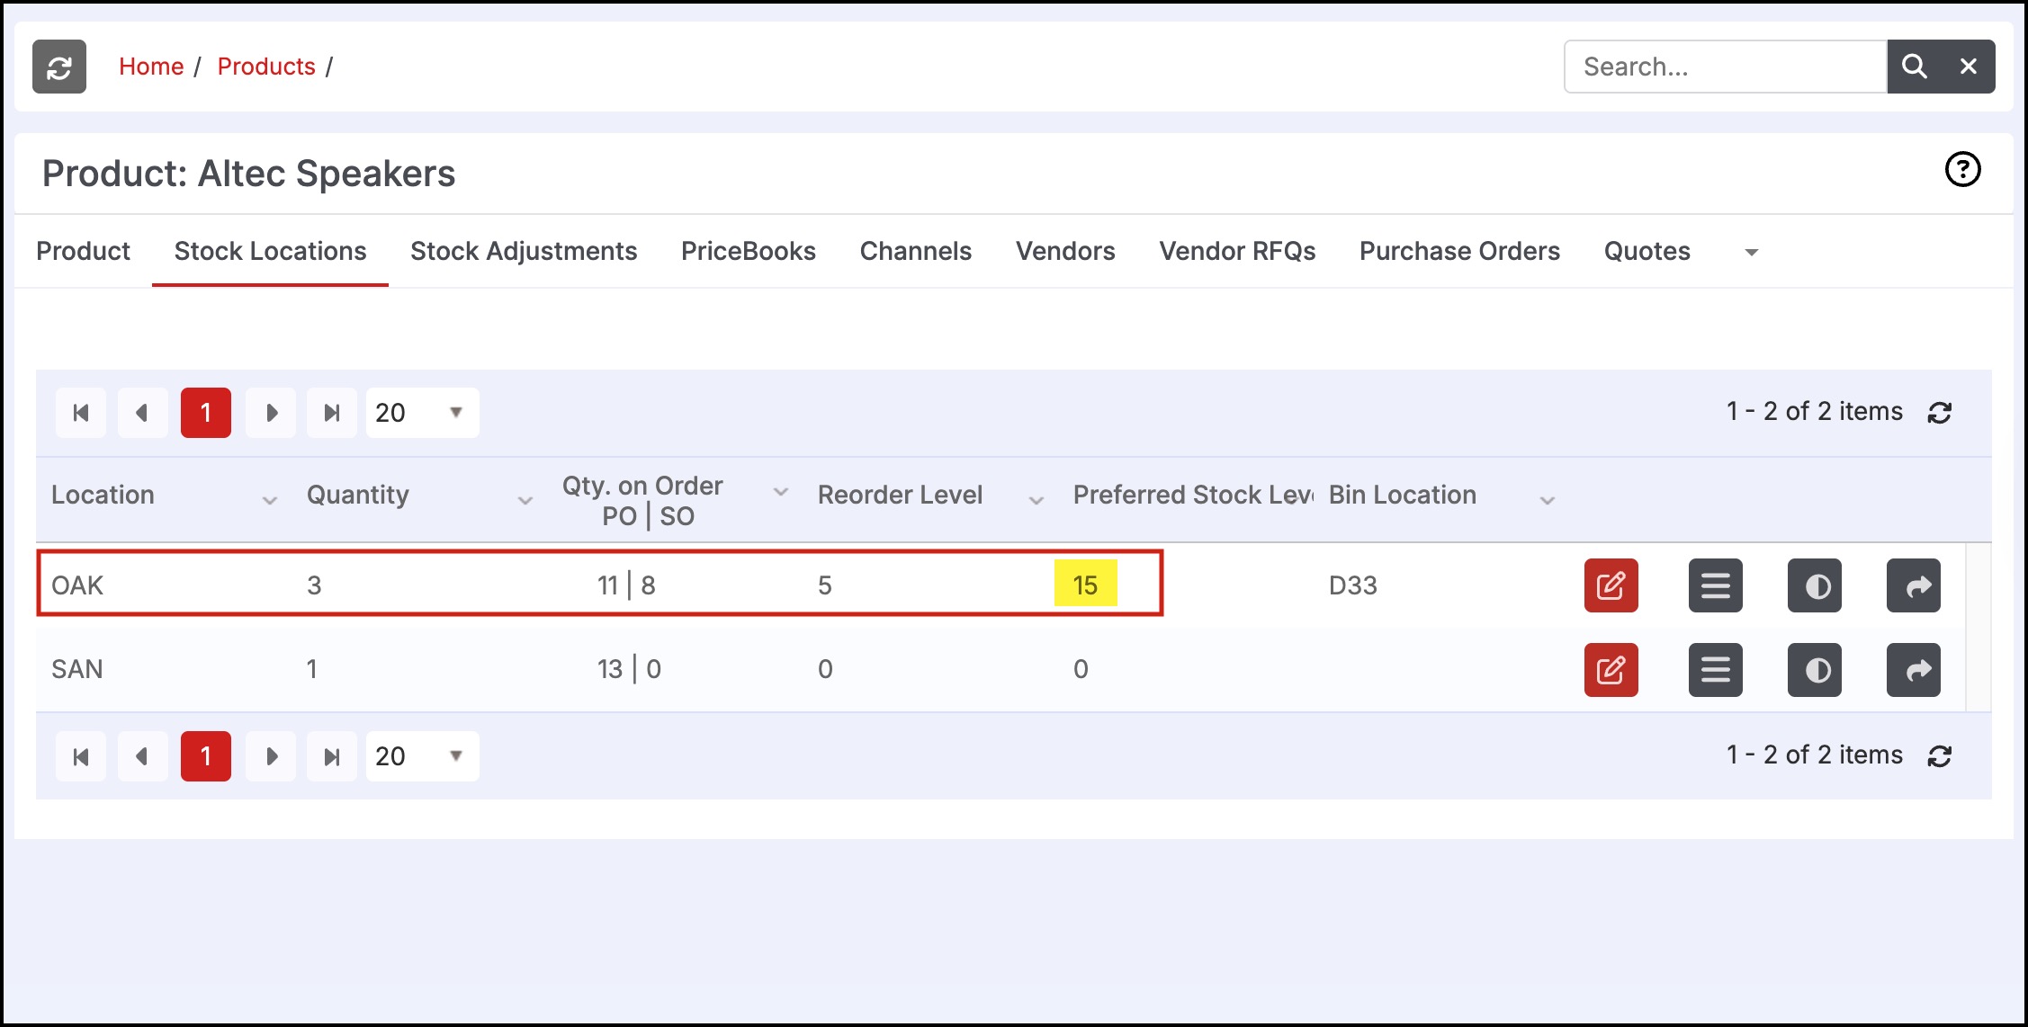The image size is (2028, 1027).
Task: Expand the Quantity column menu chevron
Action: [x=525, y=500]
